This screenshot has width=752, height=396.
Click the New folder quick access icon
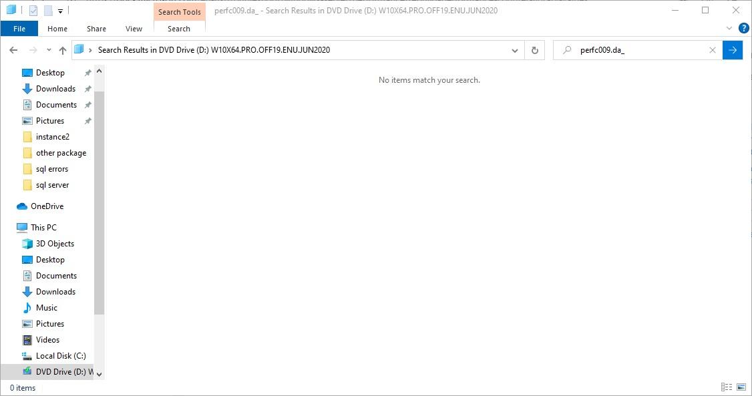[48, 10]
